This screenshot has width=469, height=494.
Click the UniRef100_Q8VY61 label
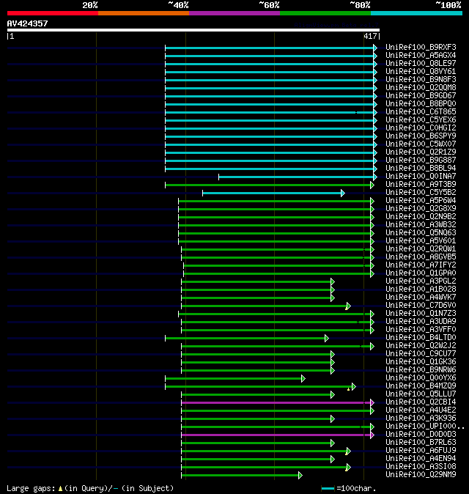tap(421, 72)
